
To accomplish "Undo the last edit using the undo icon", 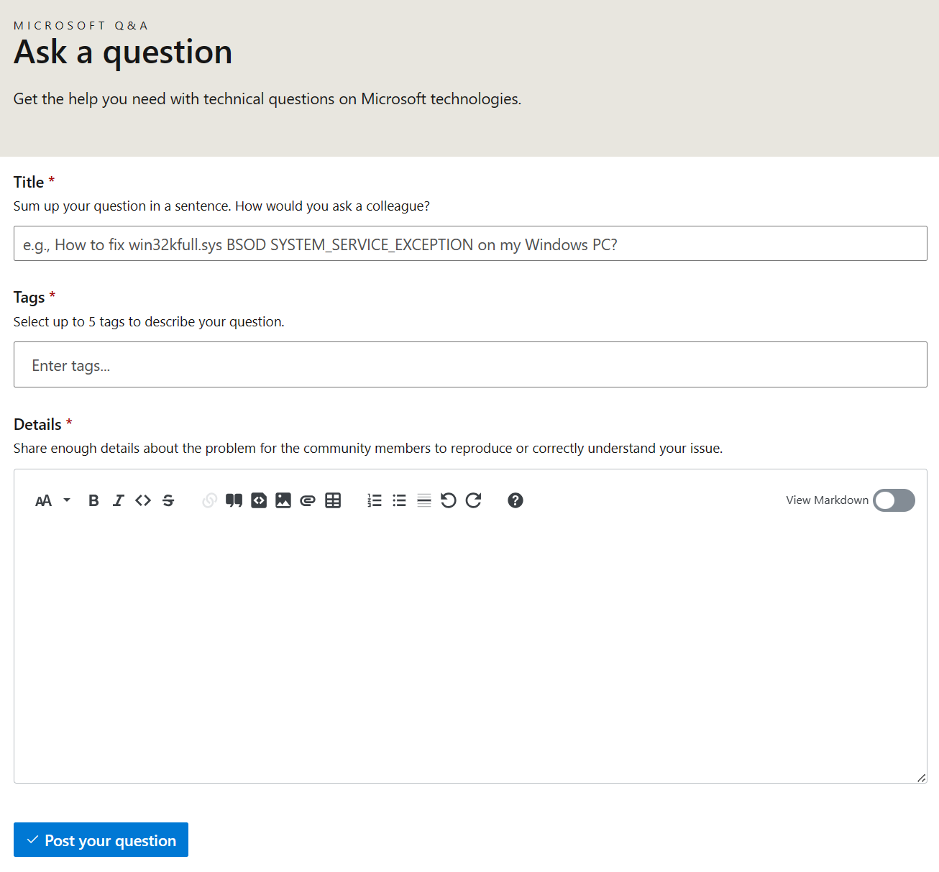I will click(449, 500).
